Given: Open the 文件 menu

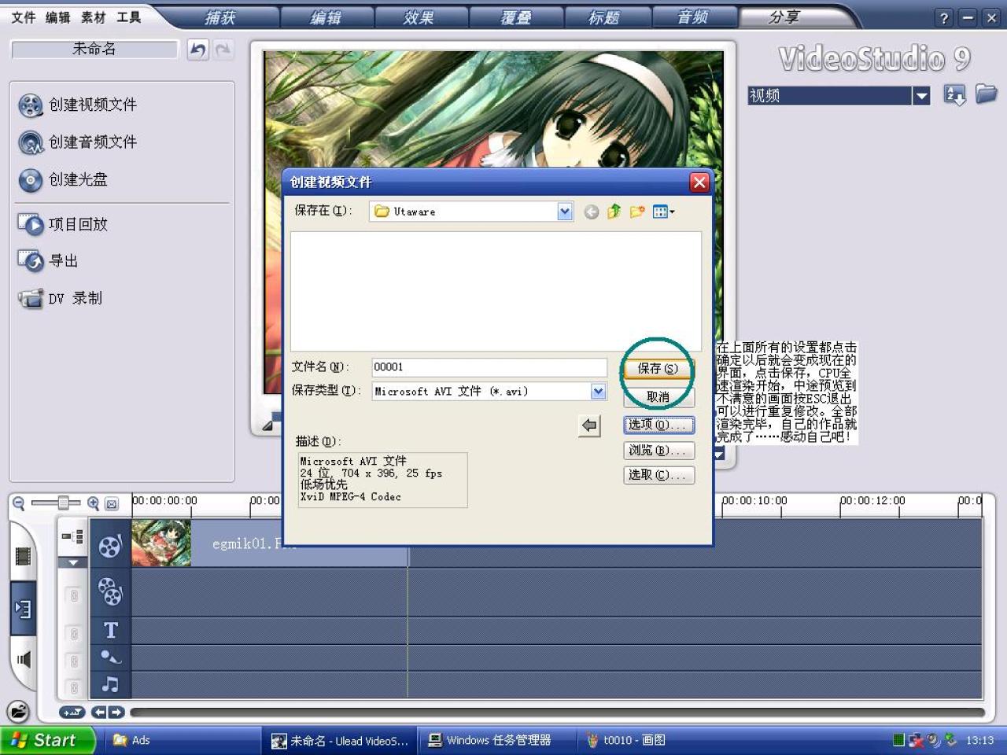Looking at the screenshot, I should point(24,17).
